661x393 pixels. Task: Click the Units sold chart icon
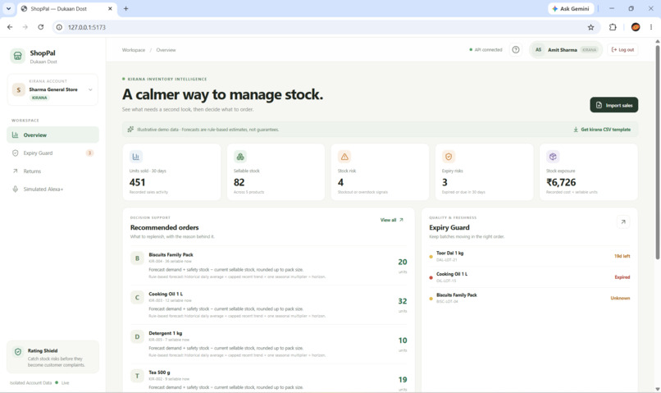click(136, 157)
